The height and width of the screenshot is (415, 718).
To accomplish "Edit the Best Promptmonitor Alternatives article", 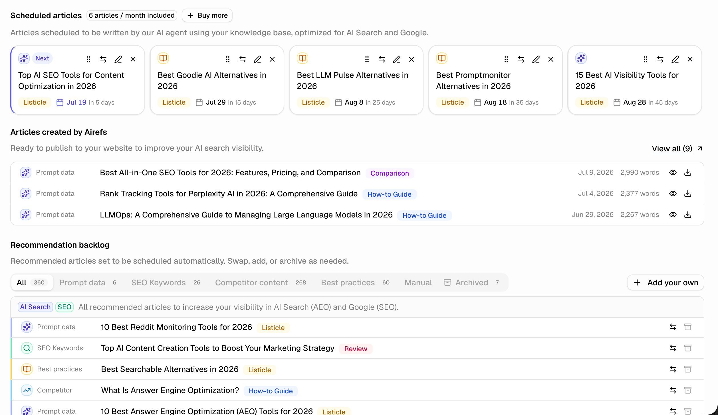I will [536, 59].
